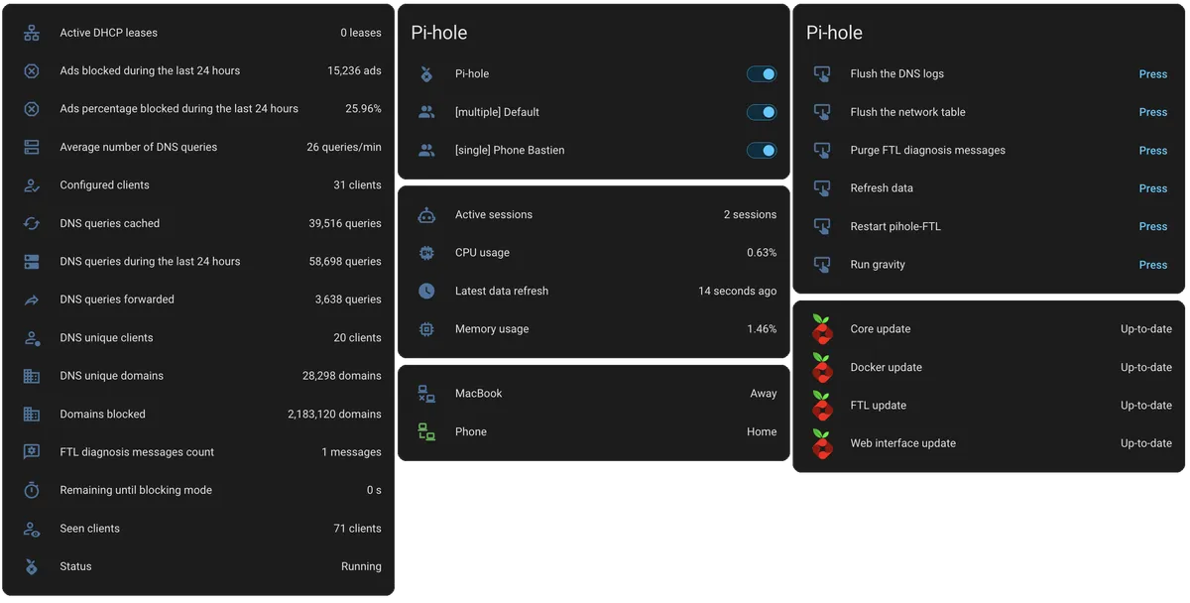Viewport: 1190px width, 603px height.
Task: Click the [single] Phone Bastien group icon
Action: pyautogui.click(x=426, y=151)
